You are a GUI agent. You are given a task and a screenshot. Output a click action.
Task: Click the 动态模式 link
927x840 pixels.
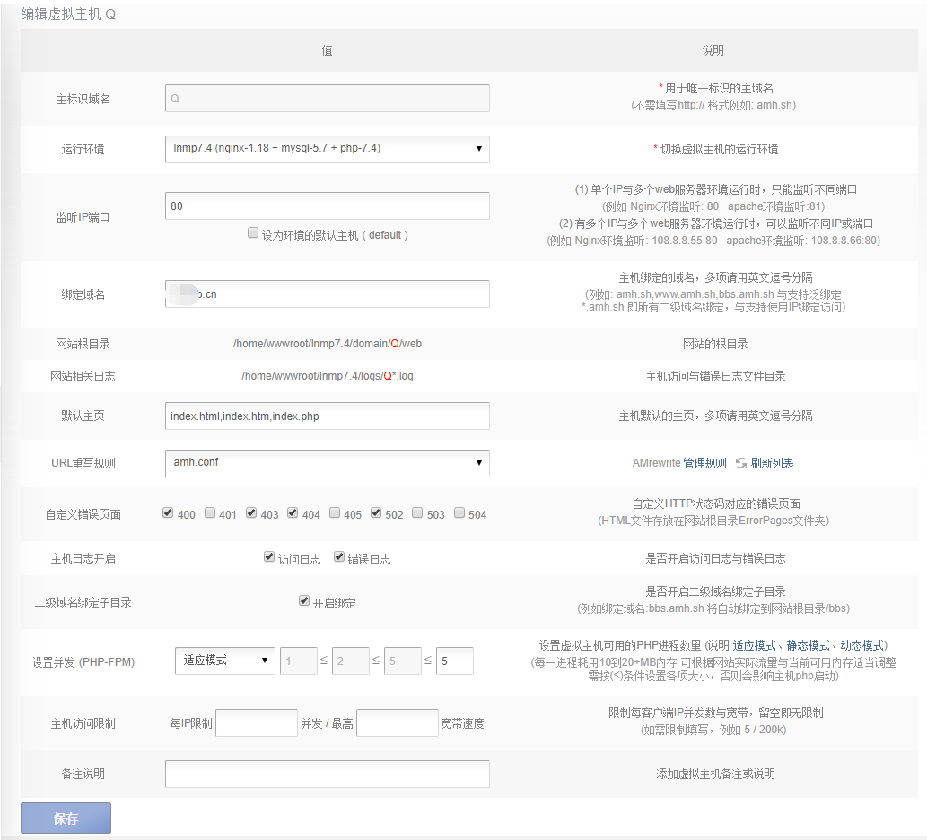pos(862,645)
